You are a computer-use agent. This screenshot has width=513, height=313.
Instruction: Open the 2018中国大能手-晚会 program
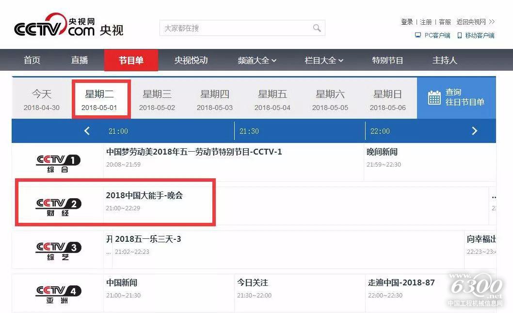[144, 196]
